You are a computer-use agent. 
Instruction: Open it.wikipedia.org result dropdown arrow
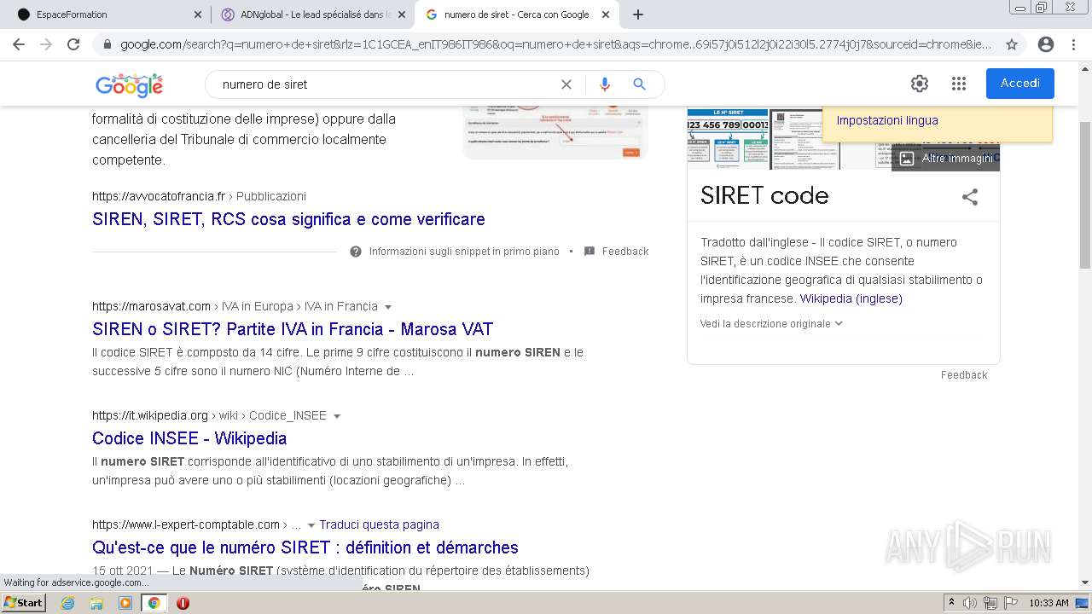pyautogui.click(x=337, y=416)
